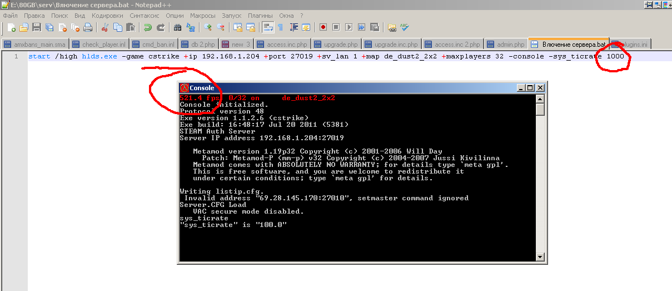Play back the recorded macro
Screen dimensions: 672x291
[x=349, y=27]
